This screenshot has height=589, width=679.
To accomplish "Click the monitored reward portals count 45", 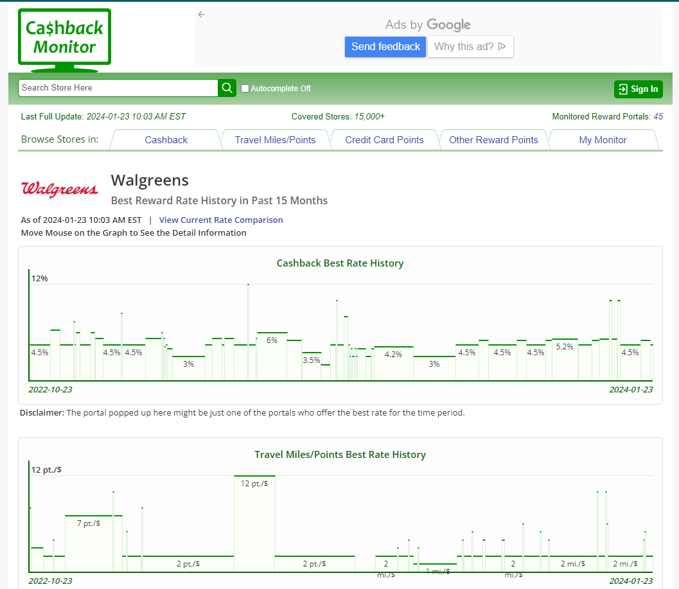I will pyautogui.click(x=658, y=116).
